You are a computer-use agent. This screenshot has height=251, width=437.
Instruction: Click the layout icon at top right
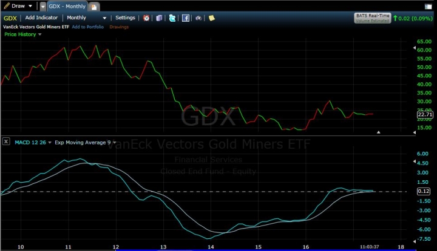click(428, 7)
